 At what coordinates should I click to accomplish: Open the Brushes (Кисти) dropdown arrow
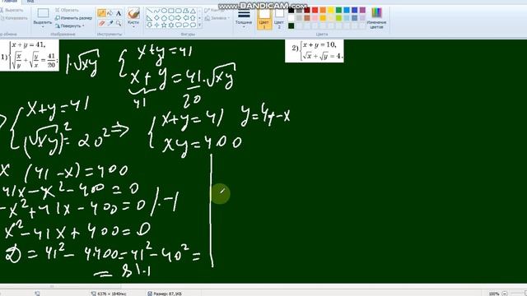(133, 27)
